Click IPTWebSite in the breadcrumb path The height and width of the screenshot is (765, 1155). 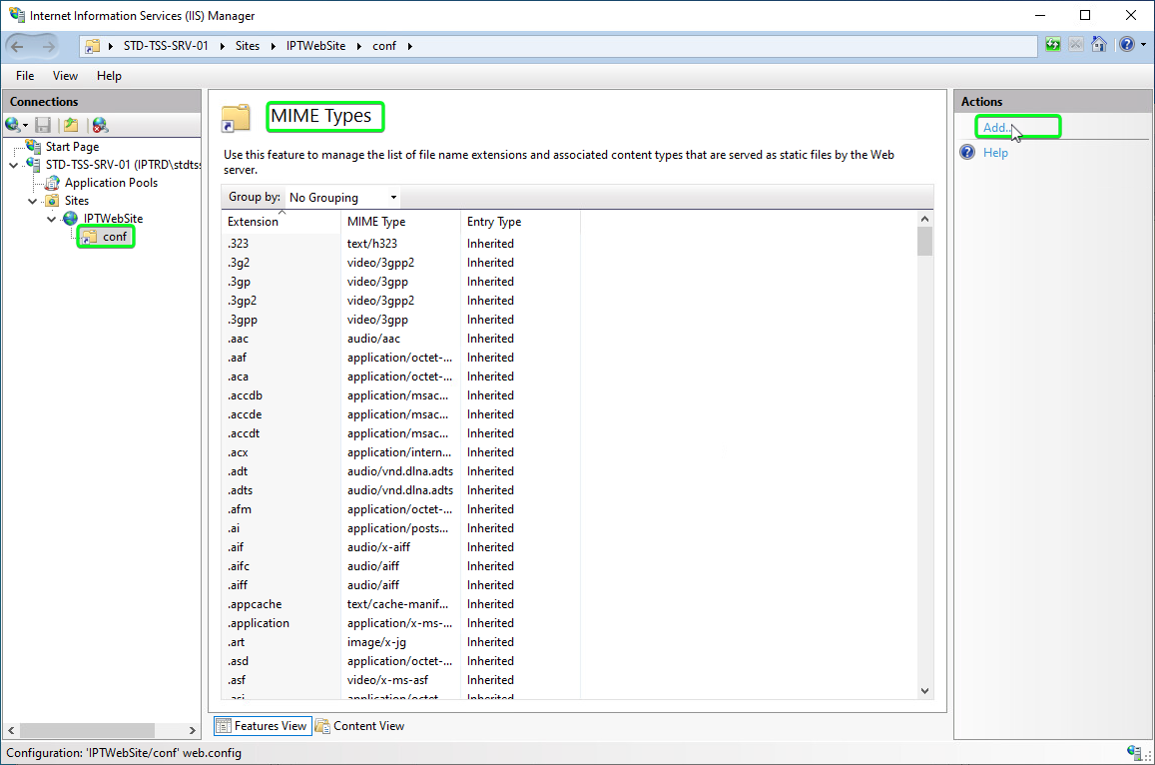tap(315, 46)
